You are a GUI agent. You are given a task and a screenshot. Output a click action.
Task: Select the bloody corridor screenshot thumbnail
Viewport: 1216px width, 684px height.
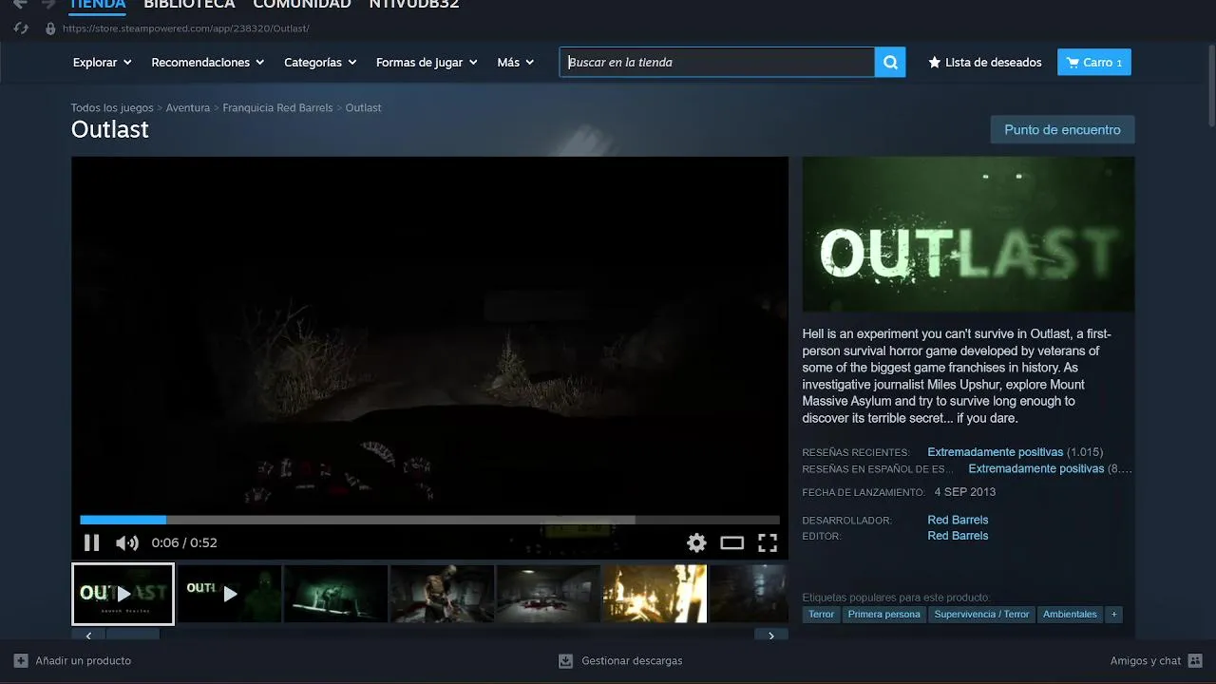click(548, 594)
